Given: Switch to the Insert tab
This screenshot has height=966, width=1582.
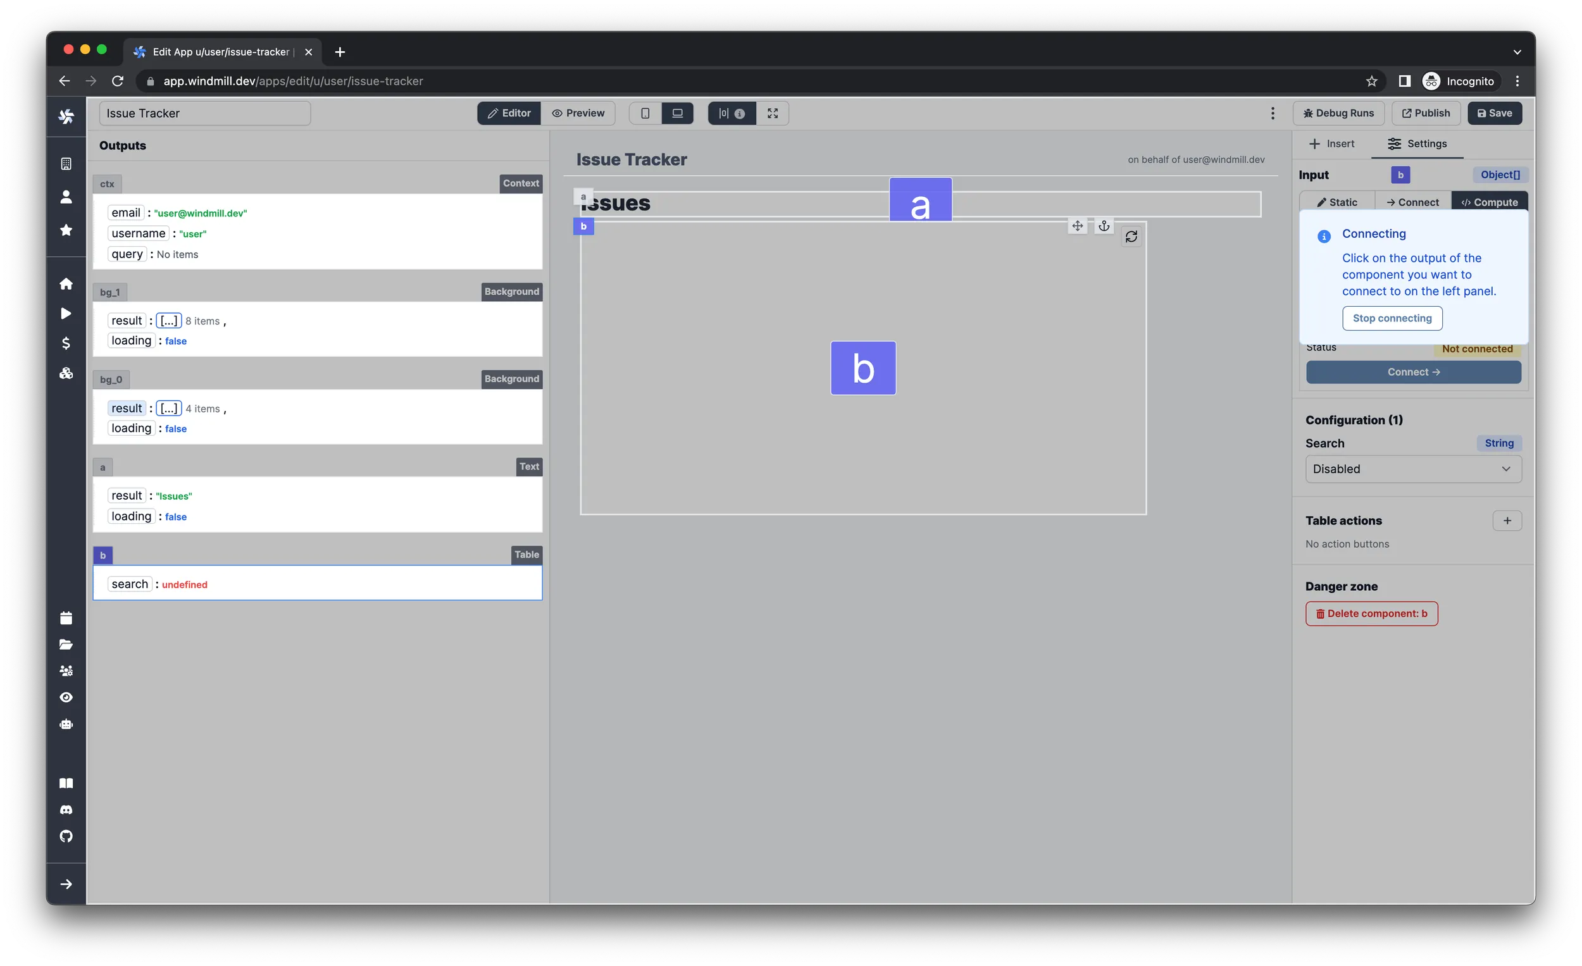Looking at the screenshot, I should [1331, 143].
